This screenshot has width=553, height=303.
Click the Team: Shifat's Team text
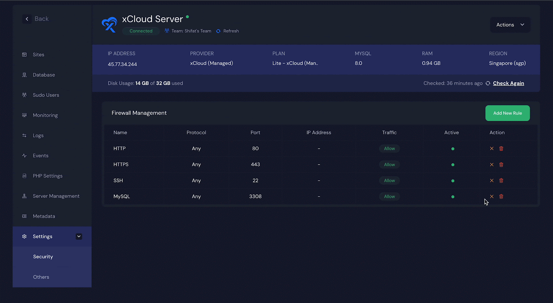(x=191, y=31)
